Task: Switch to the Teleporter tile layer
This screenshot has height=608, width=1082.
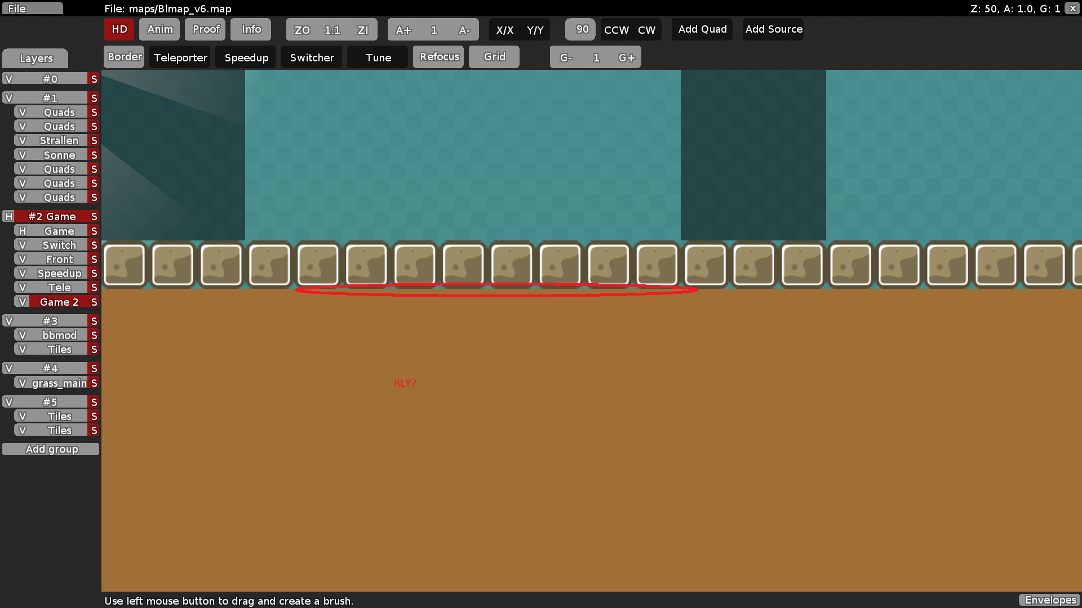Action: tap(179, 57)
